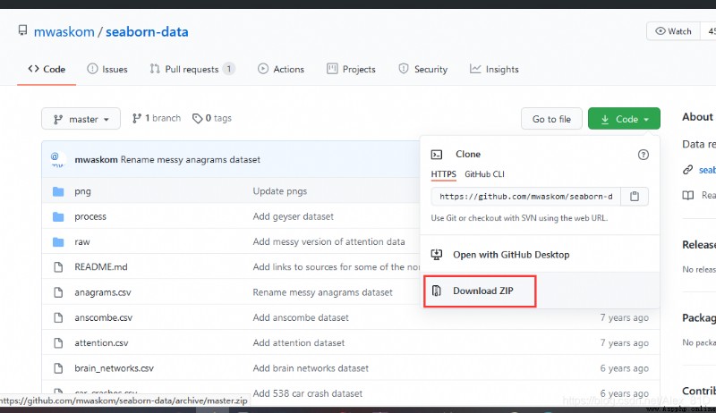Image resolution: width=716 pixels, height=413 pixels.
Task: Click the clone URL input field
Action: point(525,197)
